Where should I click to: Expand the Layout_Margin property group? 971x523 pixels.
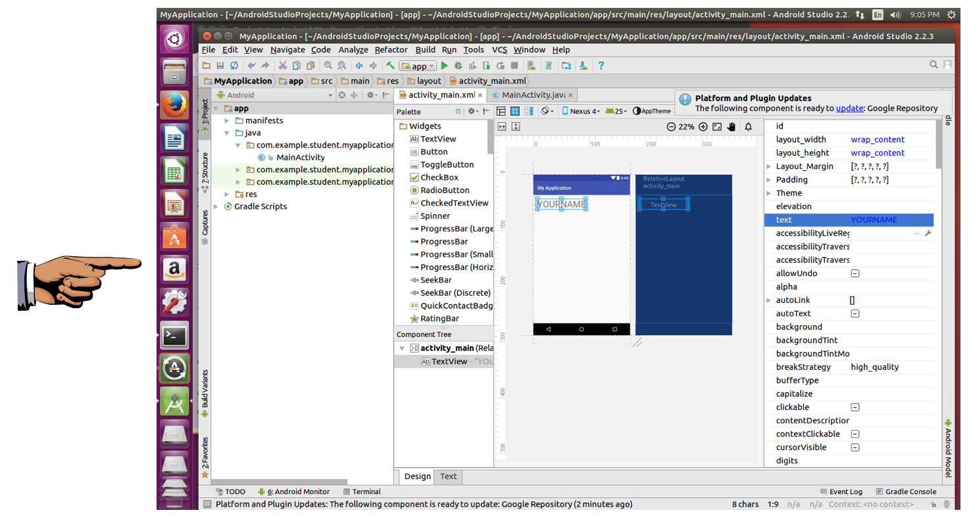(x=769, y=166)
